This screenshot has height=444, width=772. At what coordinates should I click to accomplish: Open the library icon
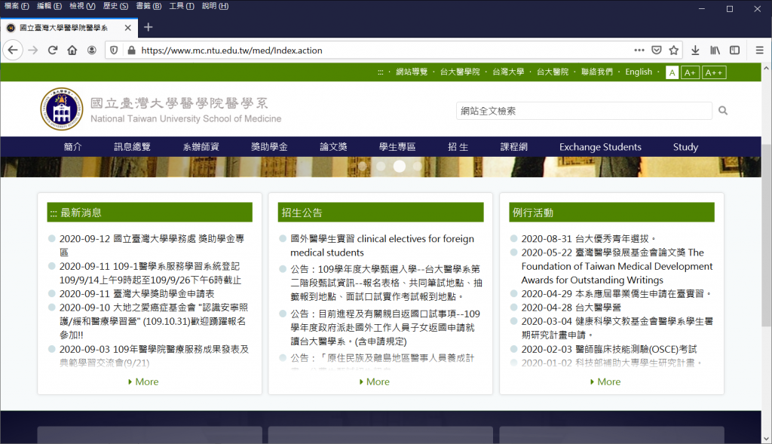(715, 51)
